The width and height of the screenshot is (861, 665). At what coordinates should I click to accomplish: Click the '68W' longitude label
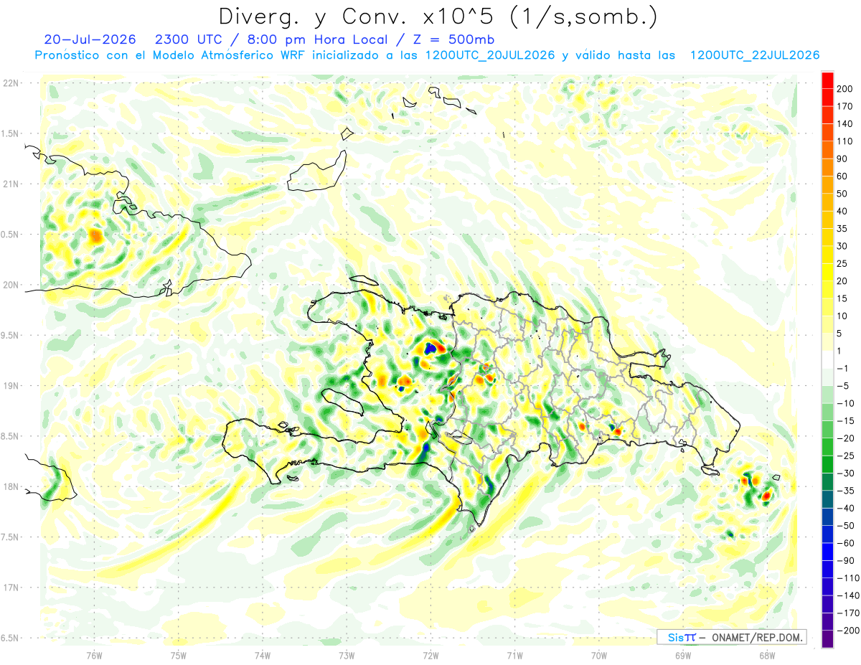[x=766, y=654]
